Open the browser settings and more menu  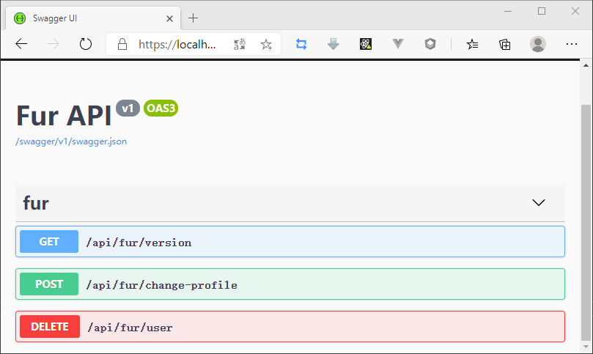(x=572, y=44)
